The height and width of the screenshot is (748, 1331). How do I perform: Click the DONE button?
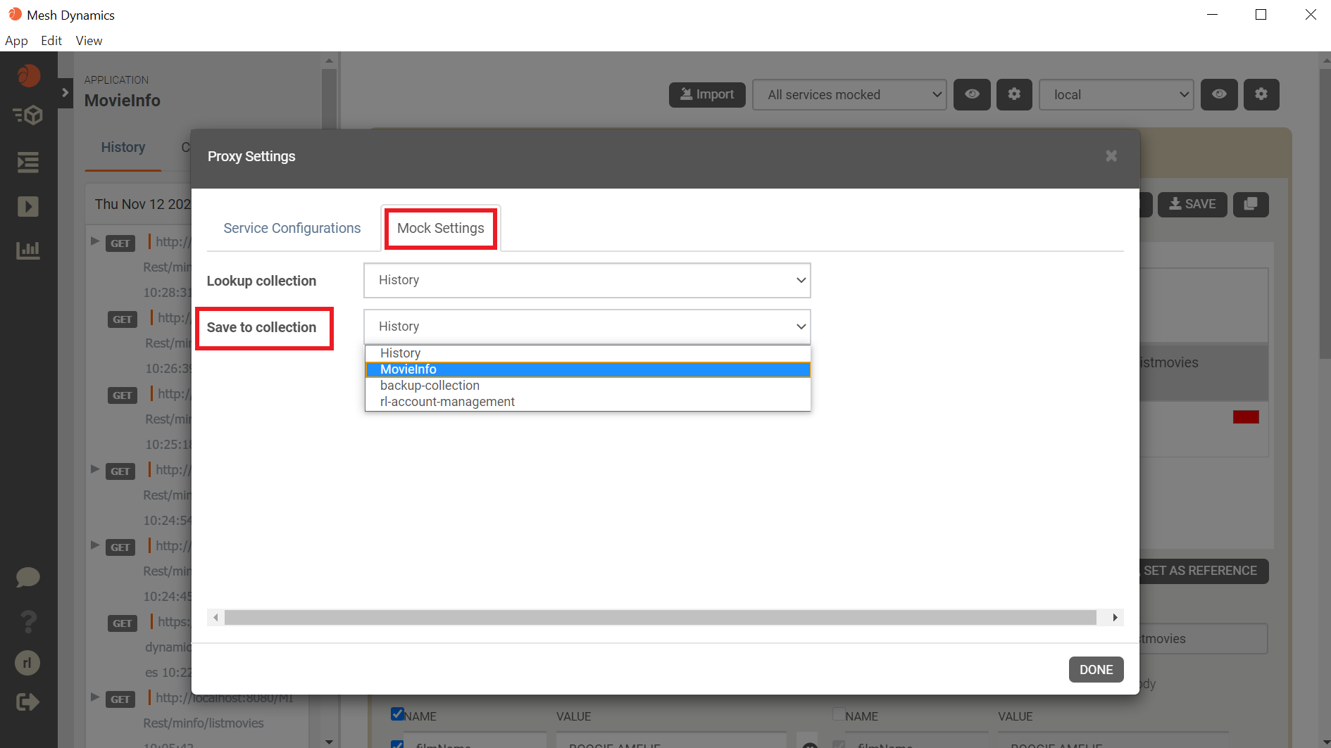[x=1096, y=670]
